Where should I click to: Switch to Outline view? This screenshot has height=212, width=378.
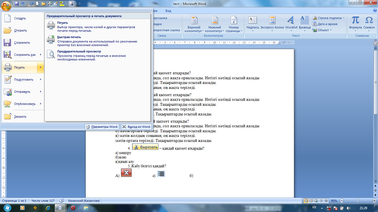321,201
